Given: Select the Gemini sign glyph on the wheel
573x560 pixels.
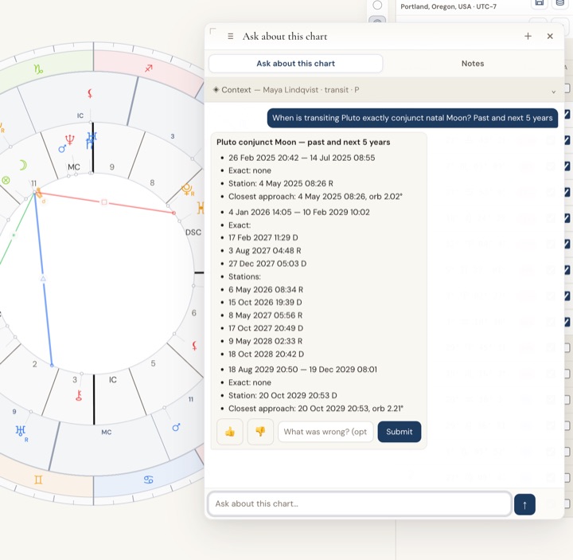Looking at the screenshot, I should point(38,480).
